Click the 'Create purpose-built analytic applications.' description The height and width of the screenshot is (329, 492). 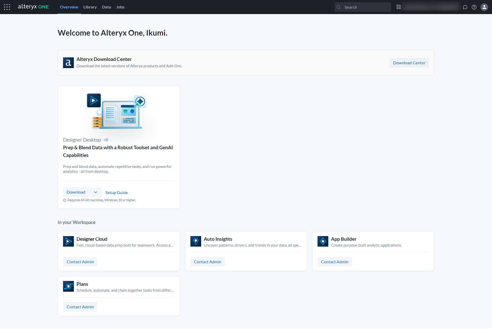point(366,245)
